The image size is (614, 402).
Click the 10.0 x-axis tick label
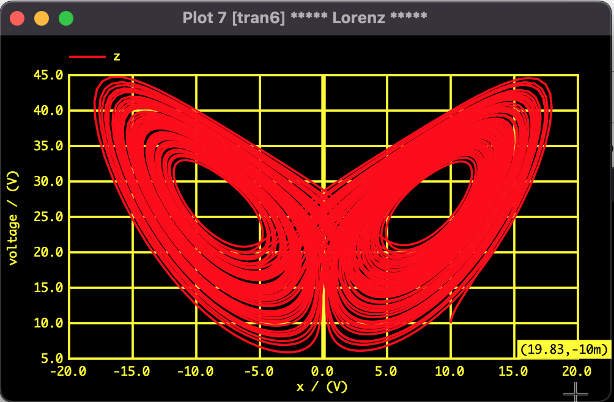449,371
